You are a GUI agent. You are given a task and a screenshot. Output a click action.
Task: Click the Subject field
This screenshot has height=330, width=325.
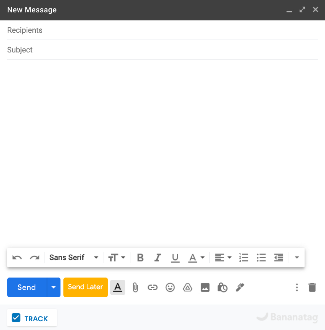pyautogui.click(x=162, y=50)
